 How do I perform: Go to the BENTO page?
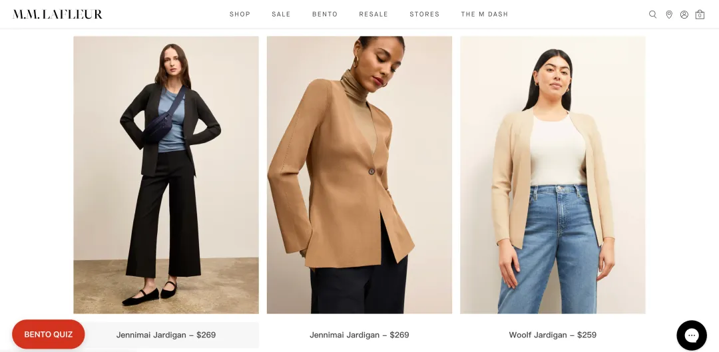pyautogui.click(x=325, y=14)
